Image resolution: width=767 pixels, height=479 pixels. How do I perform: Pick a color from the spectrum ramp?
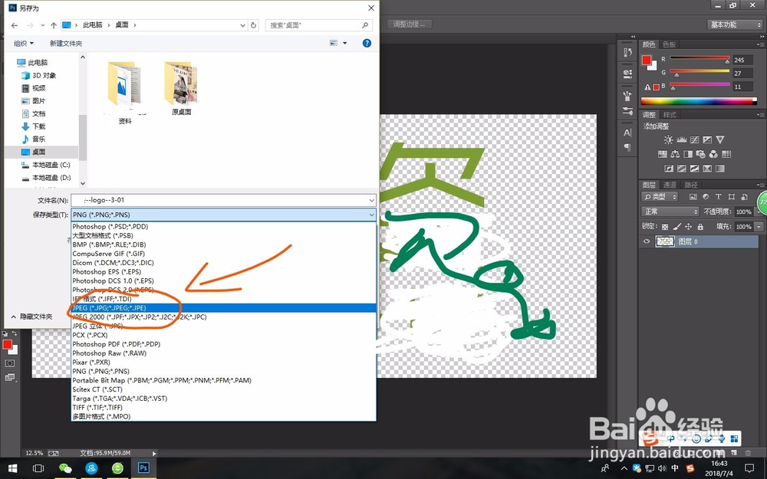pos(699,102)
